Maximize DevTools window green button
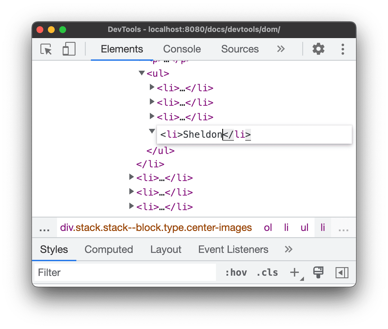This screenshot has width=388, height=329. pos(63,30)
